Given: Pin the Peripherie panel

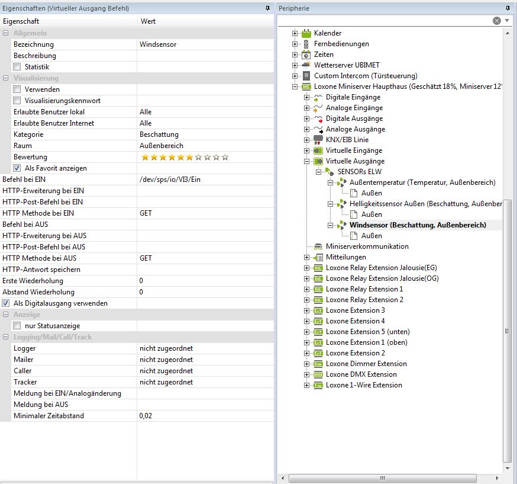Looking at the screenshot, I should click(508, 8).
